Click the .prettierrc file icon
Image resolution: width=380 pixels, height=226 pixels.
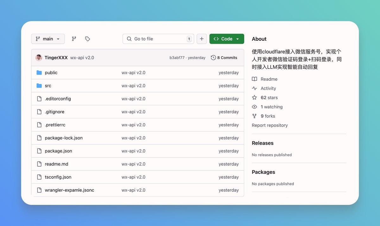coord(39,125)
